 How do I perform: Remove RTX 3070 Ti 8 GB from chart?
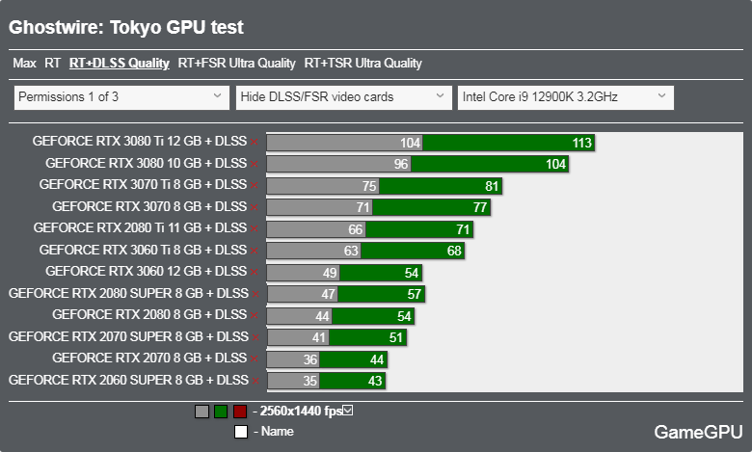click(255, 186)
